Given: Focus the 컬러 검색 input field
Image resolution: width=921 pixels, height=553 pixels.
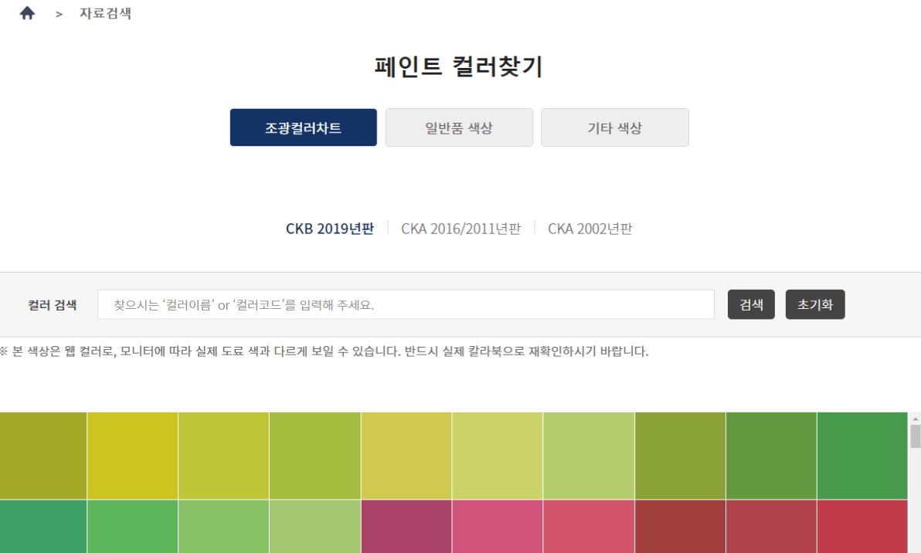Looking at the screenshot, I should (x=406, y=304).
